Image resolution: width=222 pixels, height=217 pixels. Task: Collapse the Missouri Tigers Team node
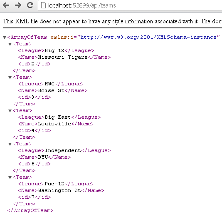[10, 44]
